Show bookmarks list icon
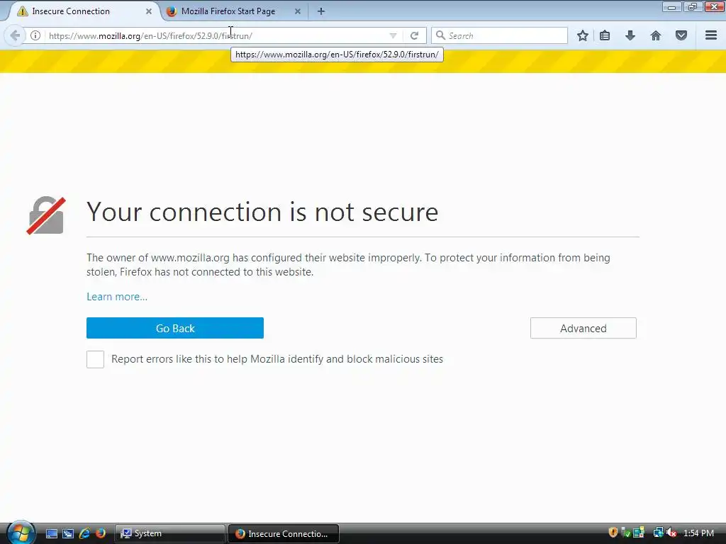Image resolution: width=726 pixels, height=544 pixels. (605, 35)
